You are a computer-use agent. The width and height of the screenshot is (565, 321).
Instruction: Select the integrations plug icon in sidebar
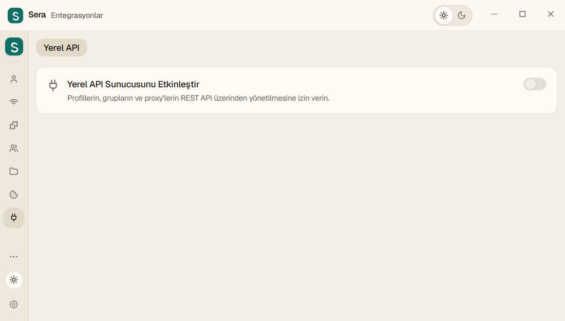tap(14, 218)
